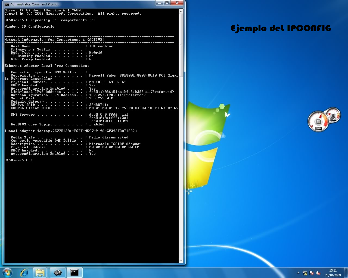Screen dimensions: 348x278
Task: Open Windows Explorer from the taskbar
Action: [x=40, y=272]
